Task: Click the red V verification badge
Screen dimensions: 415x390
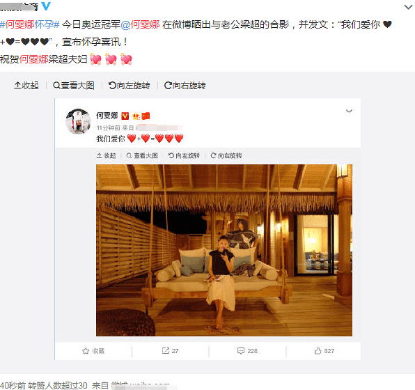Action: pos(125,116)
